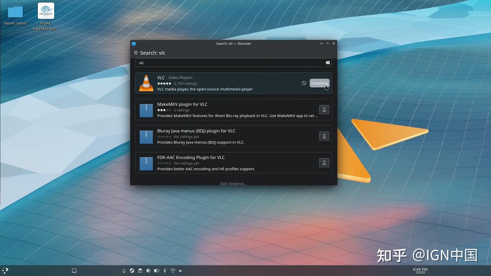
Task: Open the notifications bell in system tray
Action: pos(124,271)
